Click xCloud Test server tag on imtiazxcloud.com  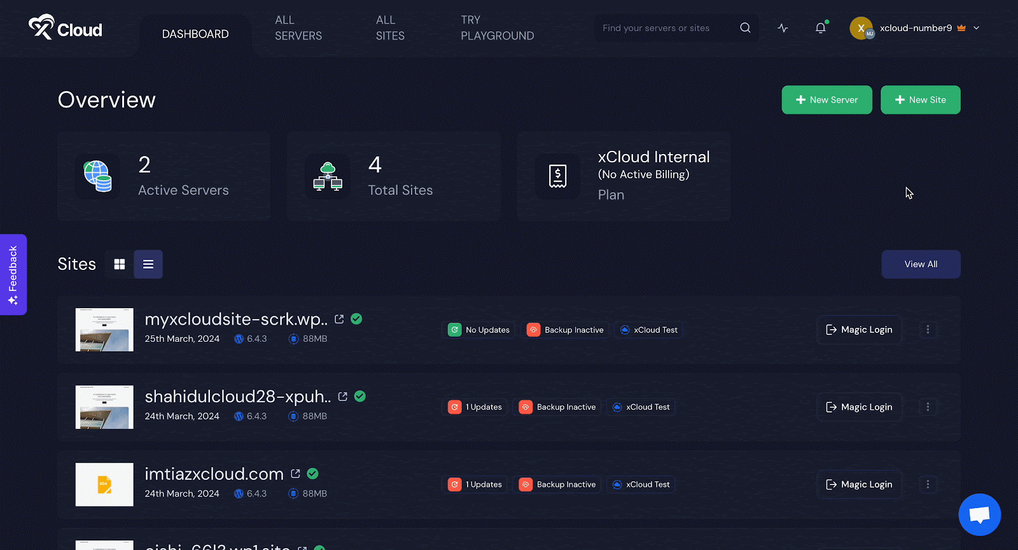[641, 484]
